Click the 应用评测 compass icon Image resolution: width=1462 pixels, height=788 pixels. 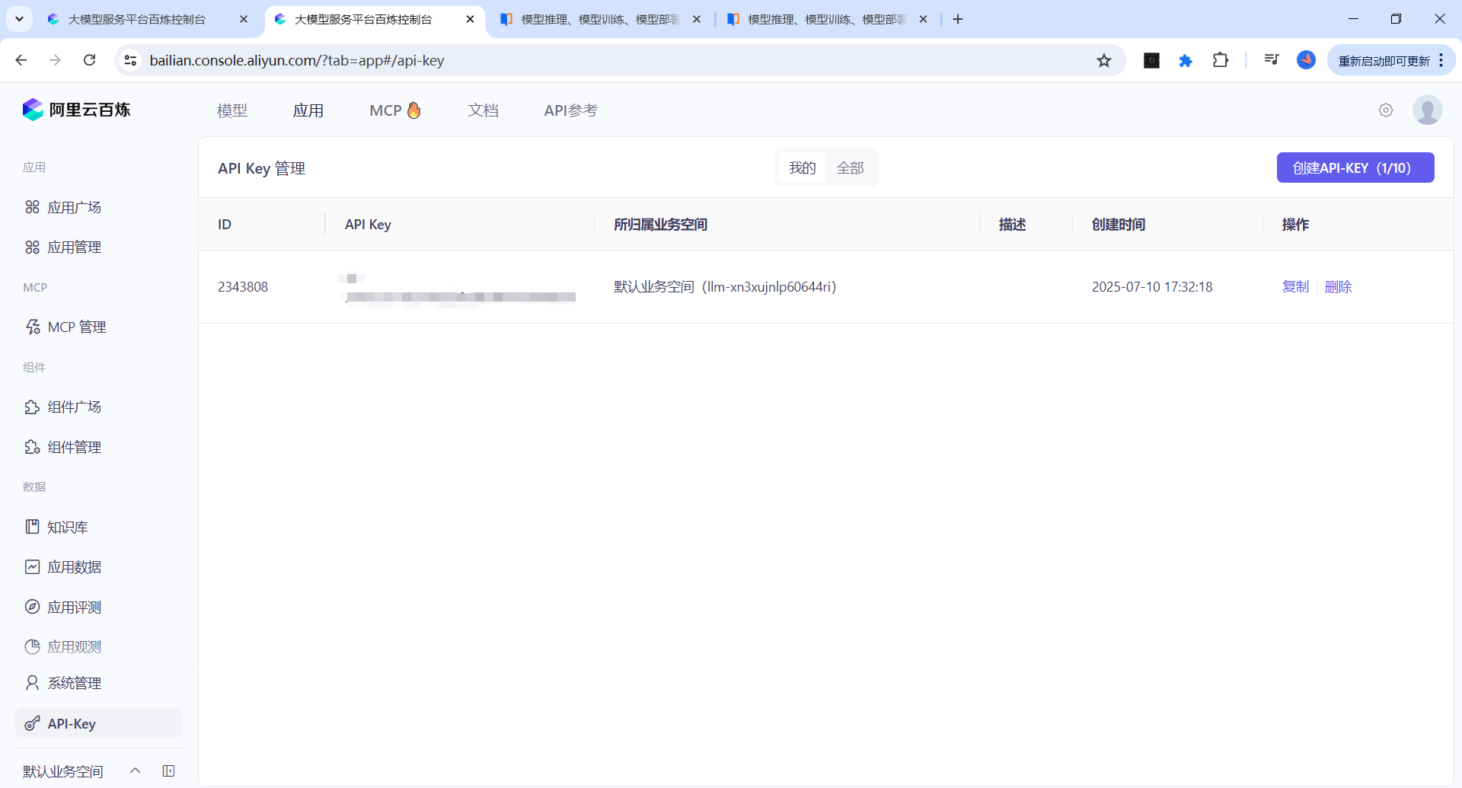[32, 607]
